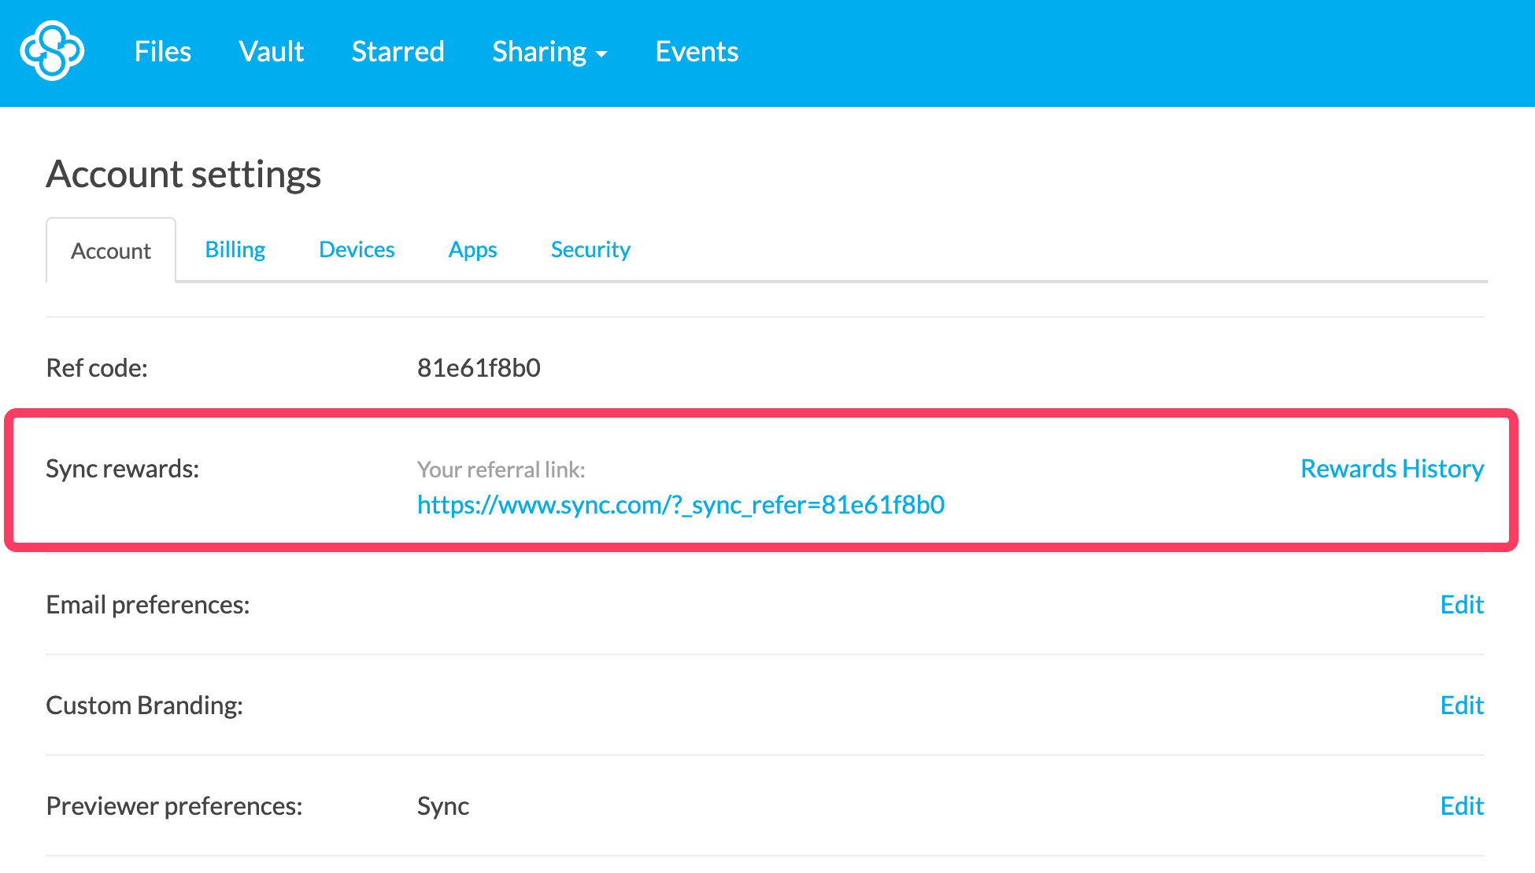Switch to the Security tab

(x=590, y=249)
